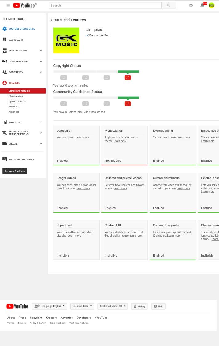The height and width of the screenshot is (346, 219).
Task: Click the search magnifier button
Action: [168, 6]
